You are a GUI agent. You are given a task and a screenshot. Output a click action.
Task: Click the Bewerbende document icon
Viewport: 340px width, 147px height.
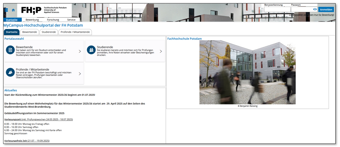(x=10, y=50)
